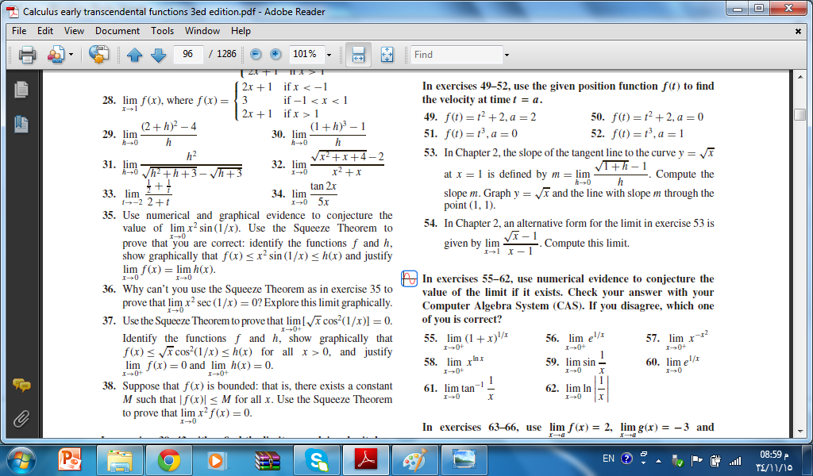Go to next page with down arrow
Screen dimensions: 813x476
(x=158, y=55)
